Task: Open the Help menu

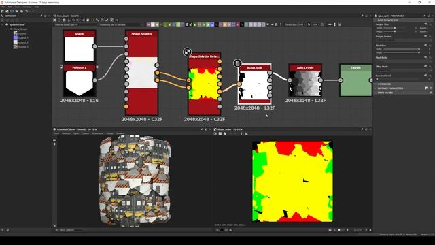Action: click(x=37, y=7)
